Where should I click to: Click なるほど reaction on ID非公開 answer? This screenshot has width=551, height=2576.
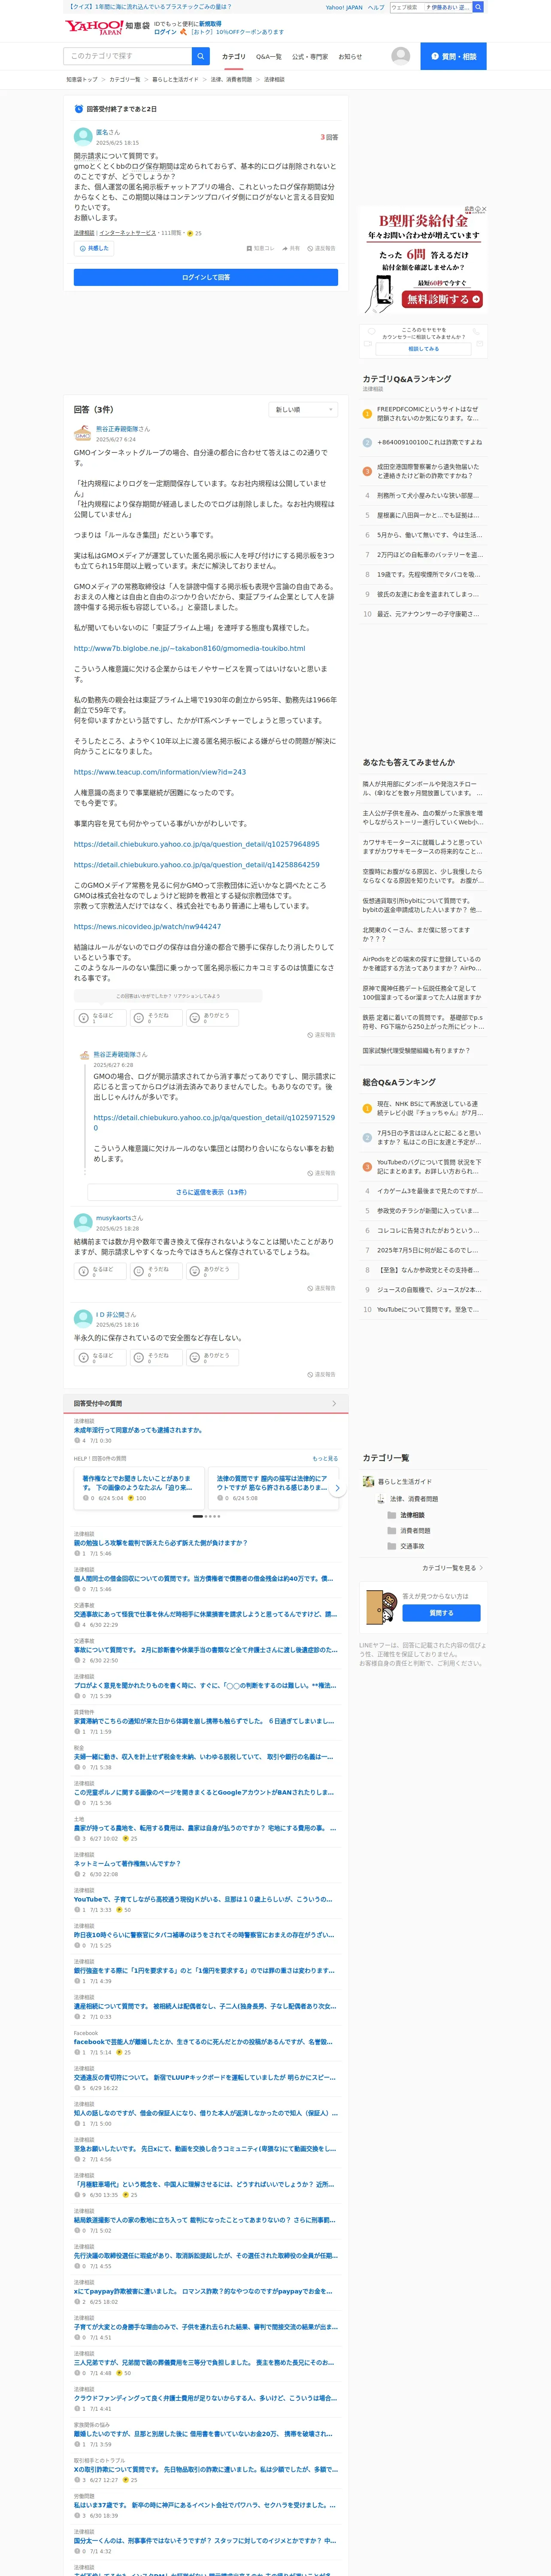(100, 1357)
